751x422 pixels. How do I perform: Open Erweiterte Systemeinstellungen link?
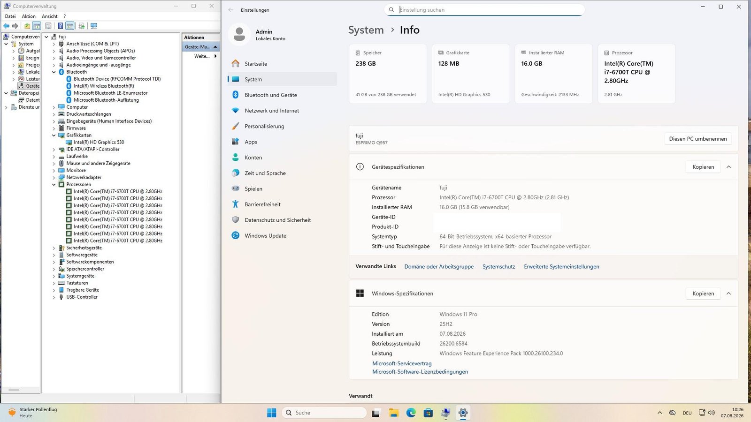coord(561,266)
